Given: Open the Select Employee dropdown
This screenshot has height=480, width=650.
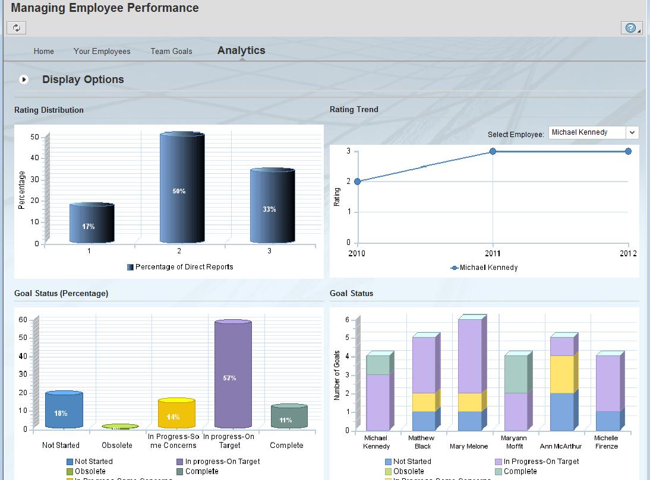Looking at the screenshot, I should point(586,133).
